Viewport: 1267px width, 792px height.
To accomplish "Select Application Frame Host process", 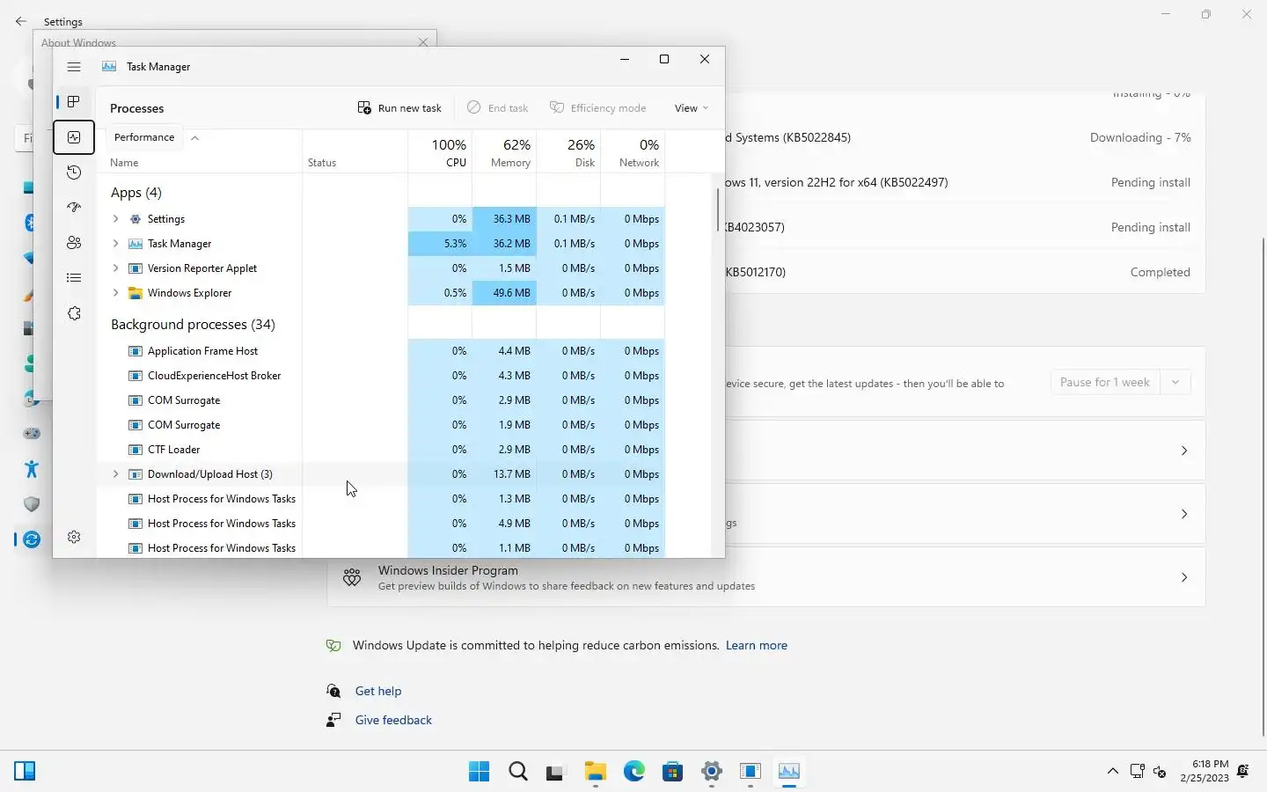I will 202,351.
